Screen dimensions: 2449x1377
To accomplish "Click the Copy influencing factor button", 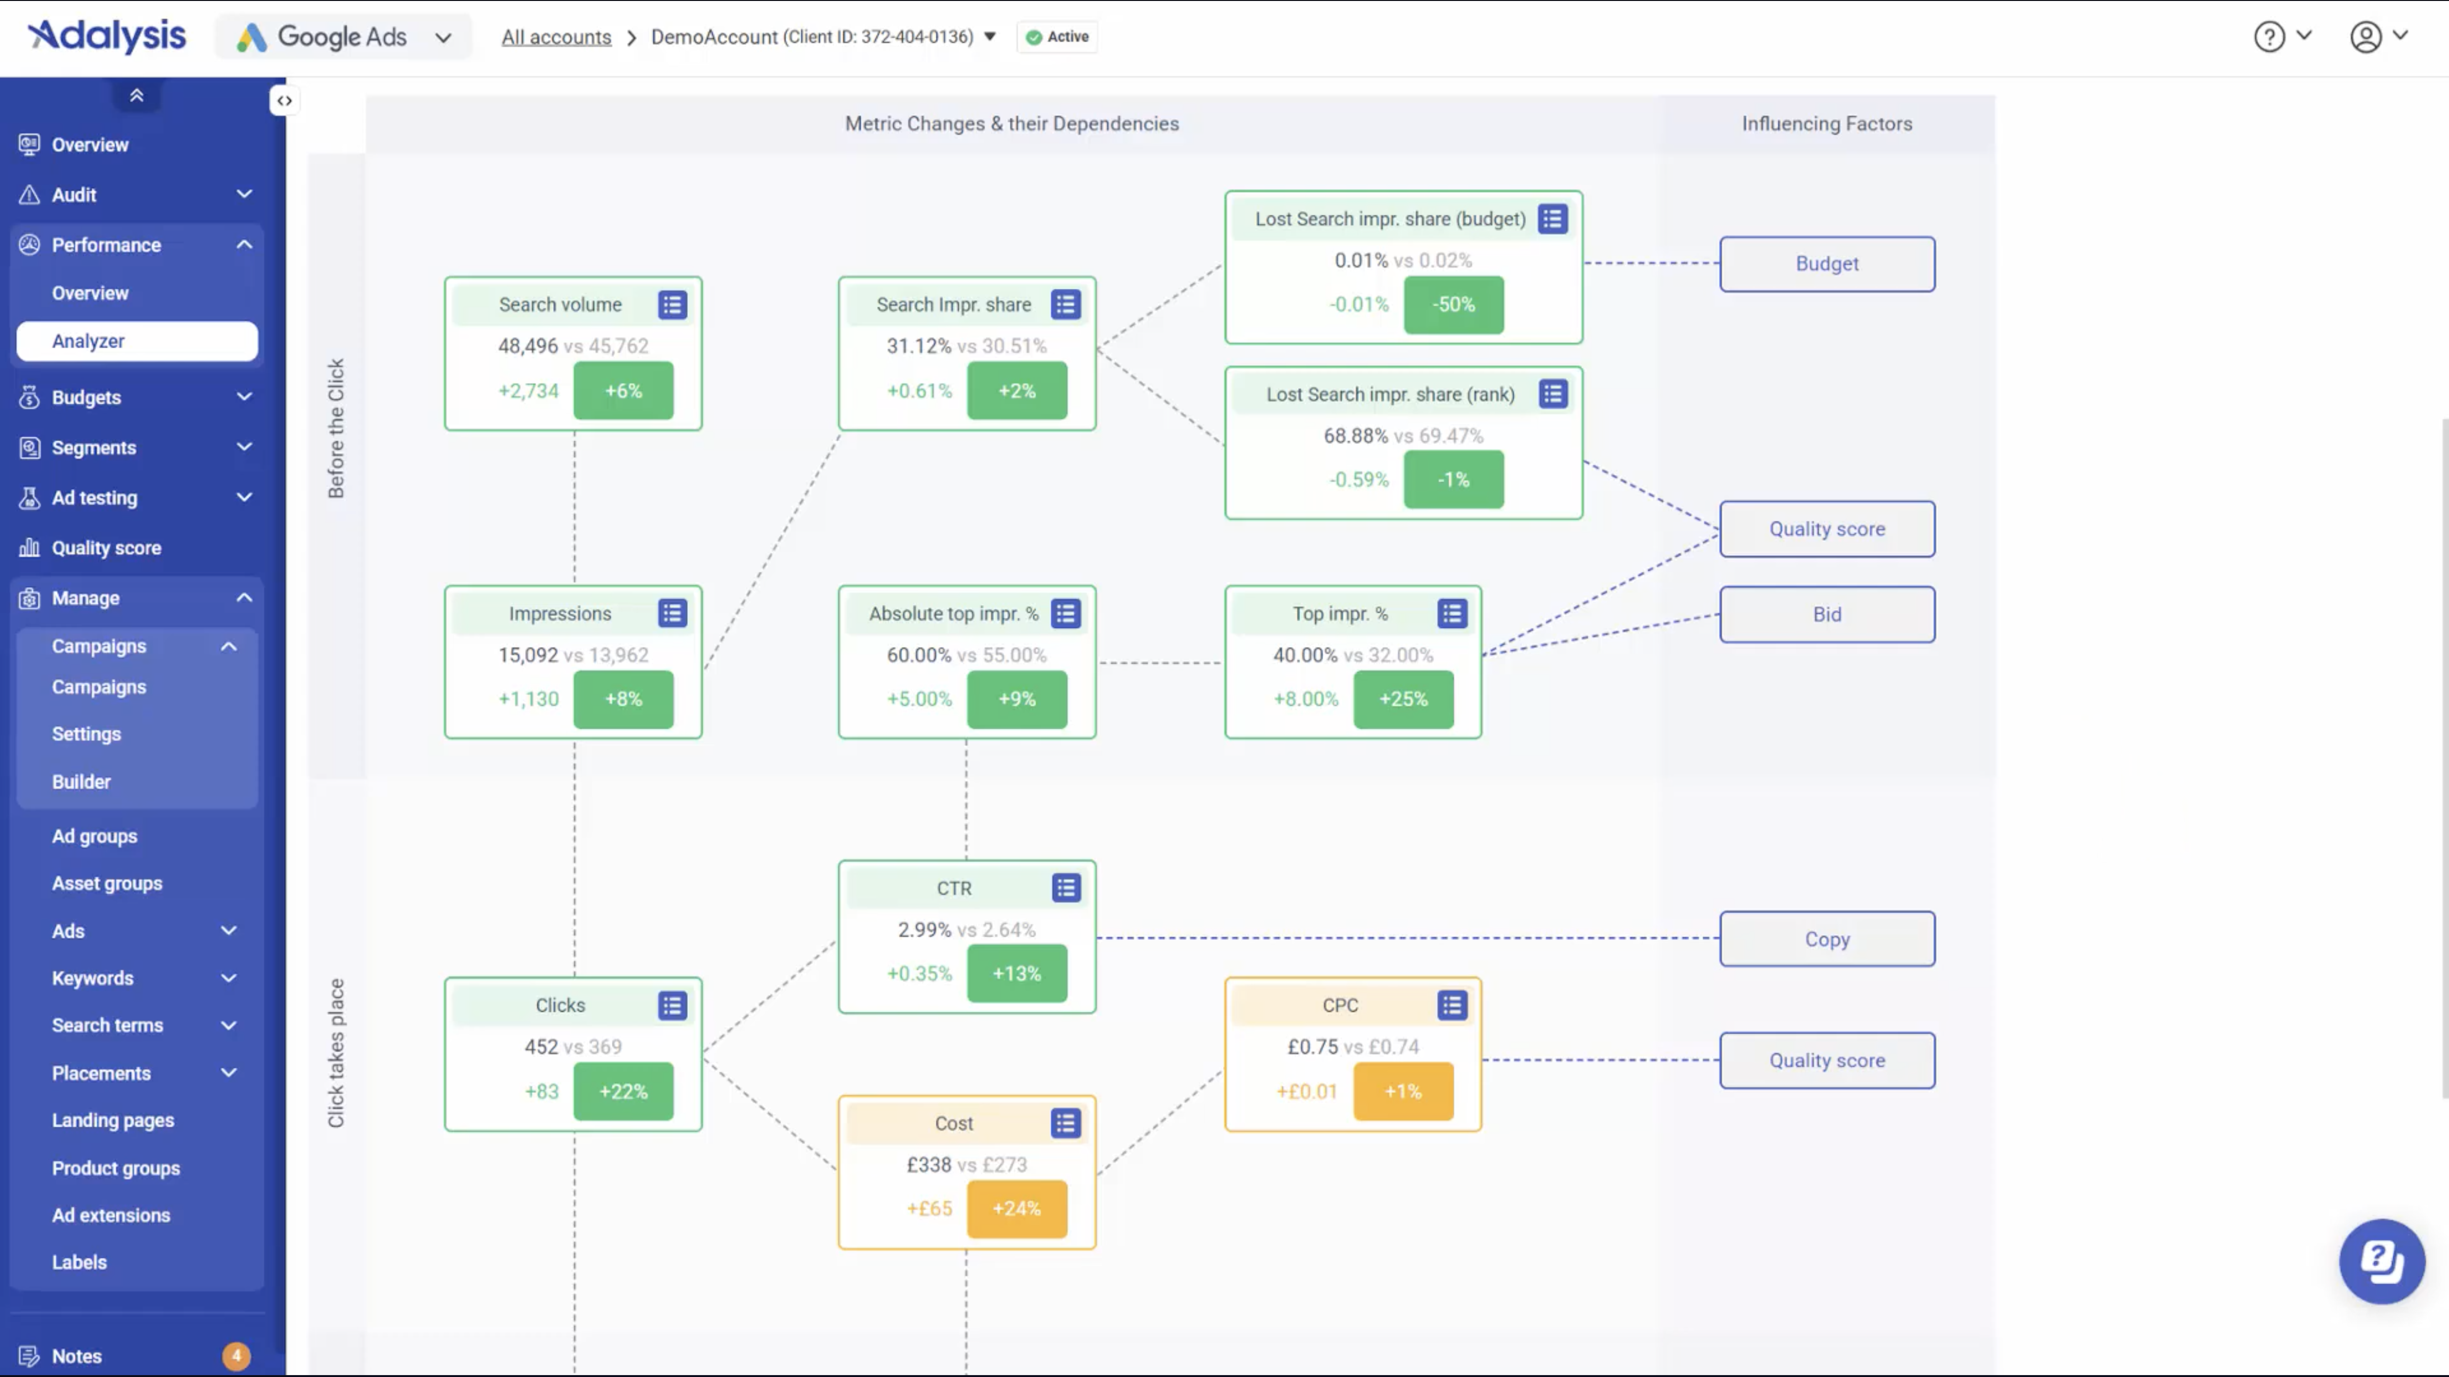I will coord(1826,939).
